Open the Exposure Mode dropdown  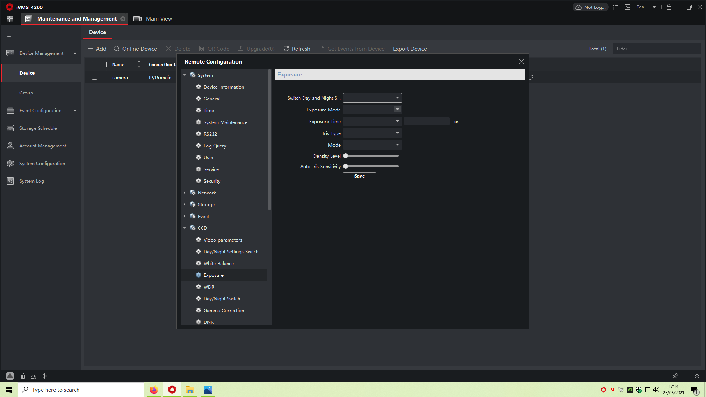tap(372, 110)
